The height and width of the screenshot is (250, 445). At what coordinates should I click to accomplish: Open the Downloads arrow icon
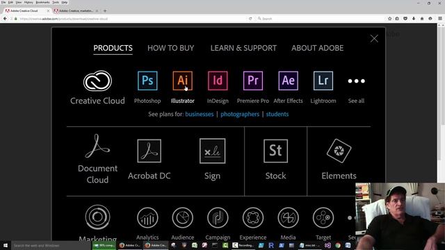414,19
